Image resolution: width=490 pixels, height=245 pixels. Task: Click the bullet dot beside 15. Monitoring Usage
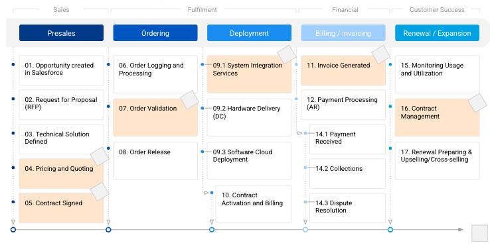390,64
